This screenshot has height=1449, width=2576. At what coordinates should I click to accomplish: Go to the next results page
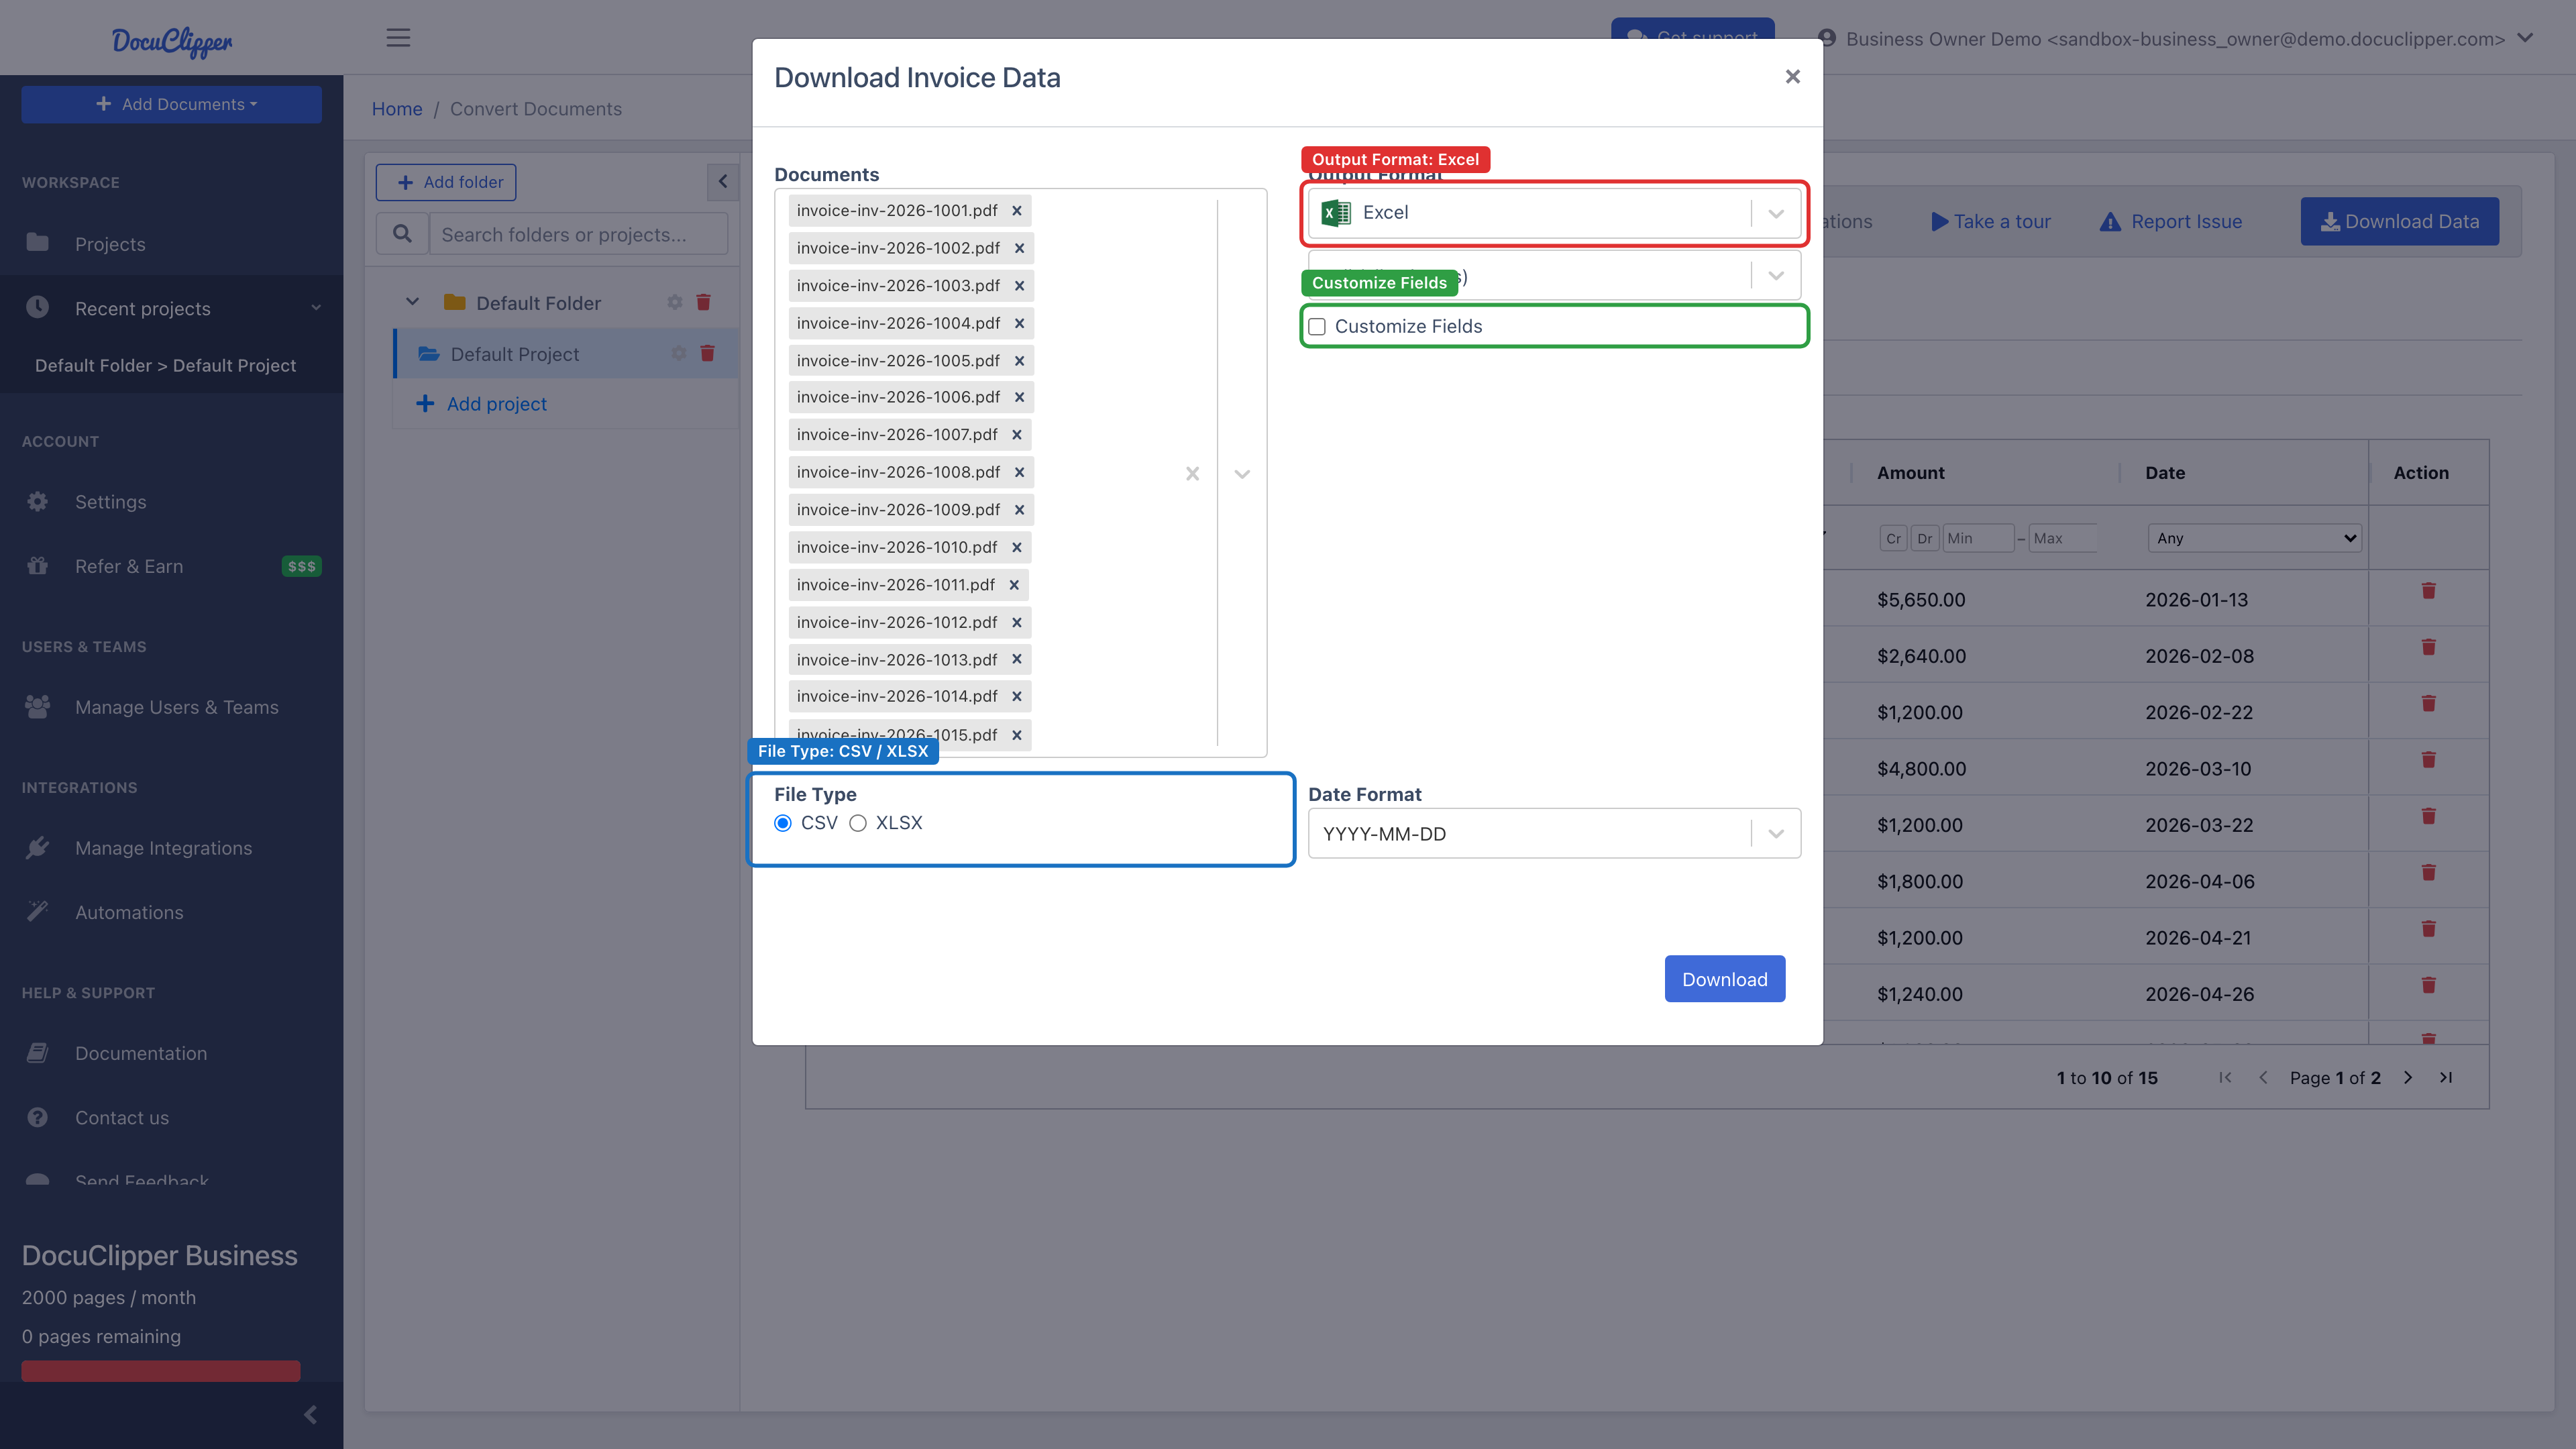point(2408,1078)
